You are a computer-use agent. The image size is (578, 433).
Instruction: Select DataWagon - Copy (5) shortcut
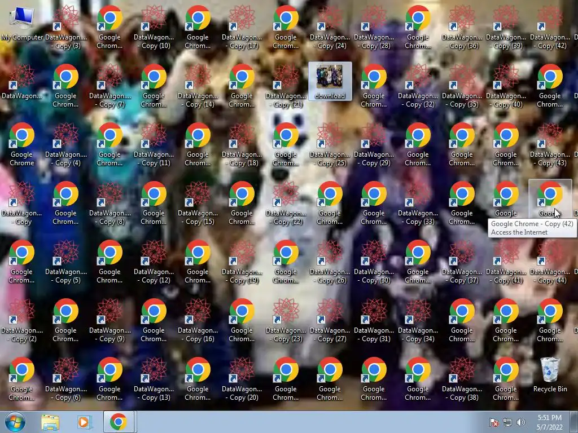tap(66, 260)
